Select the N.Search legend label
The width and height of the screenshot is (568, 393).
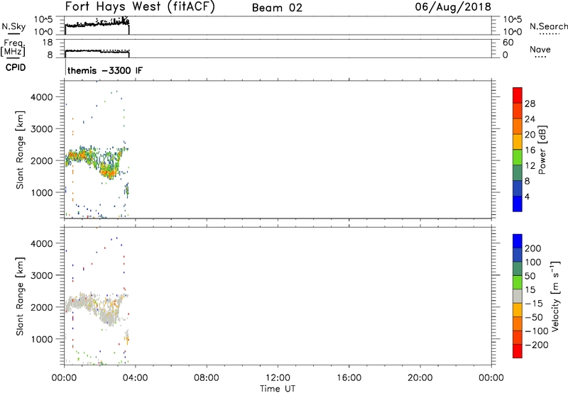tap(548, 26)
